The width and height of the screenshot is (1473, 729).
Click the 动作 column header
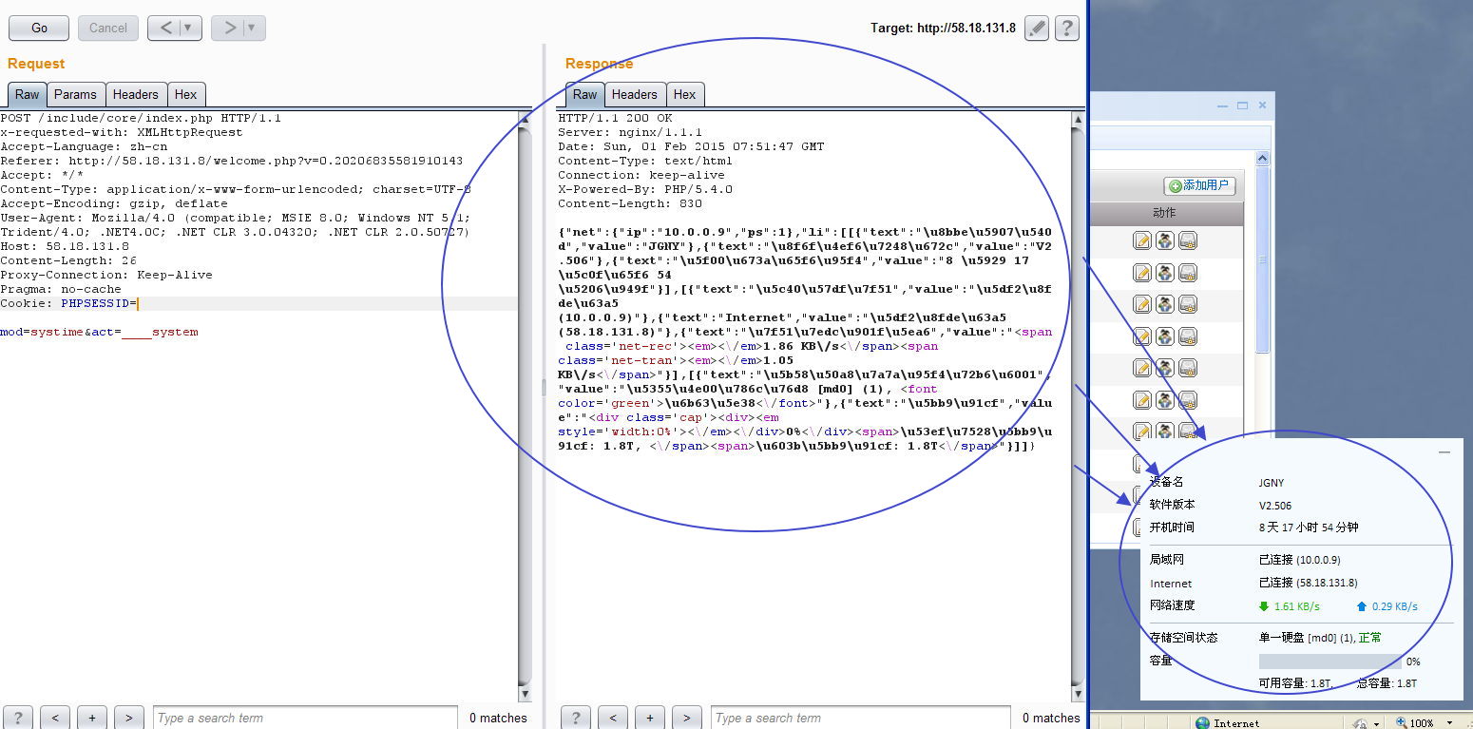(1164, 213)
